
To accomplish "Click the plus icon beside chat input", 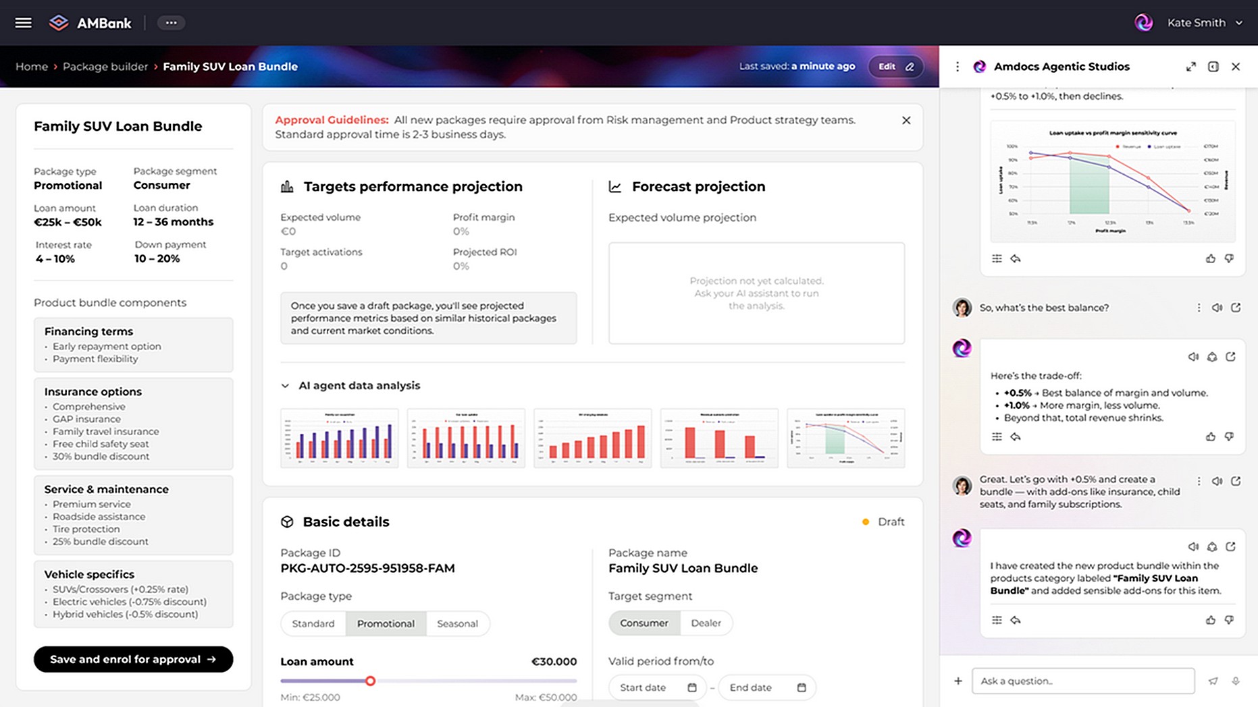I will click(958, 681).
